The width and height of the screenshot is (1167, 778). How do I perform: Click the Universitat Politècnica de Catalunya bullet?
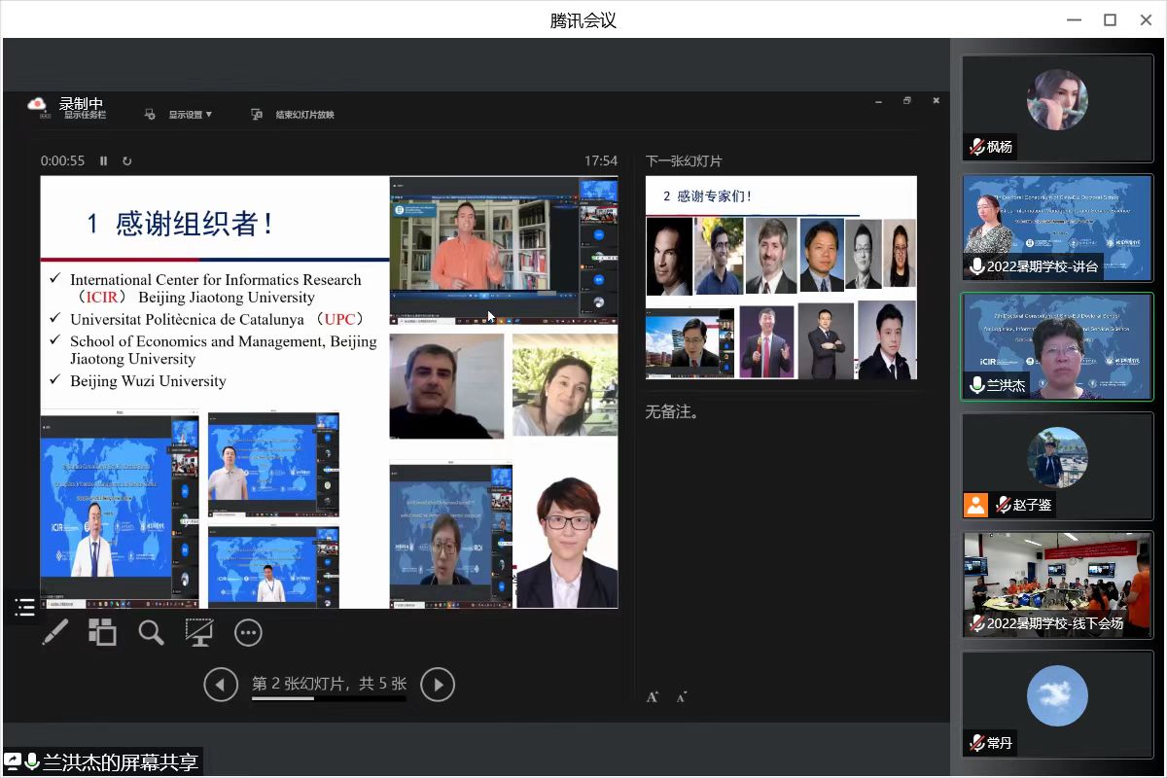[217, 319]
